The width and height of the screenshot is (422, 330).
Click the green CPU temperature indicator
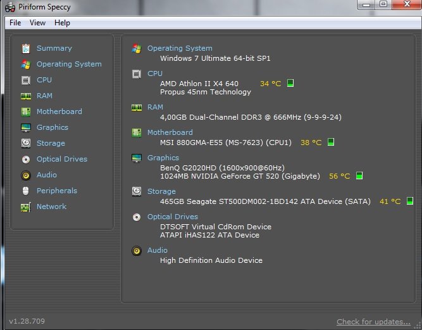click(x=290, y=83)
